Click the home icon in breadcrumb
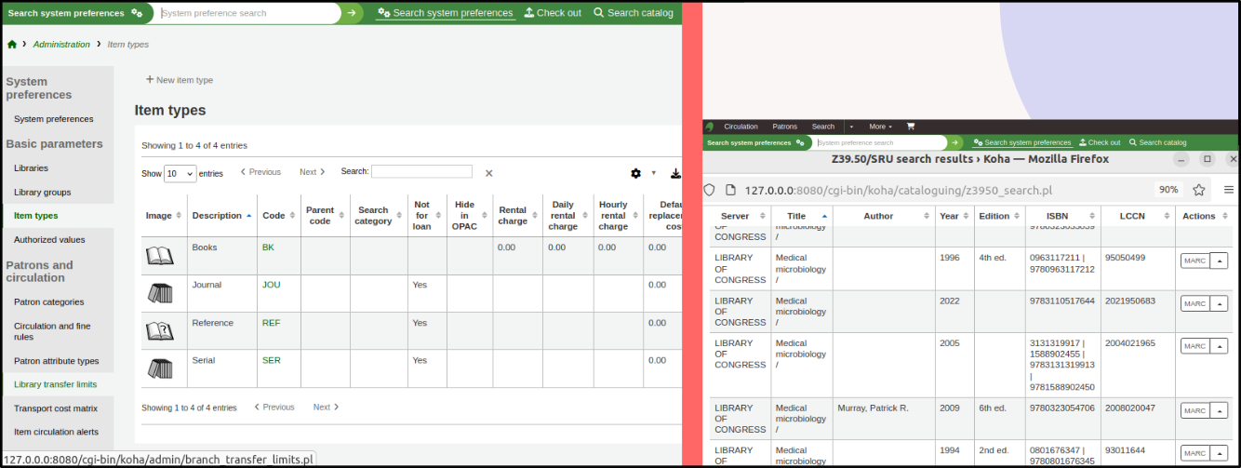This screenshot has width=1241, height=468. tap(12, 45)
